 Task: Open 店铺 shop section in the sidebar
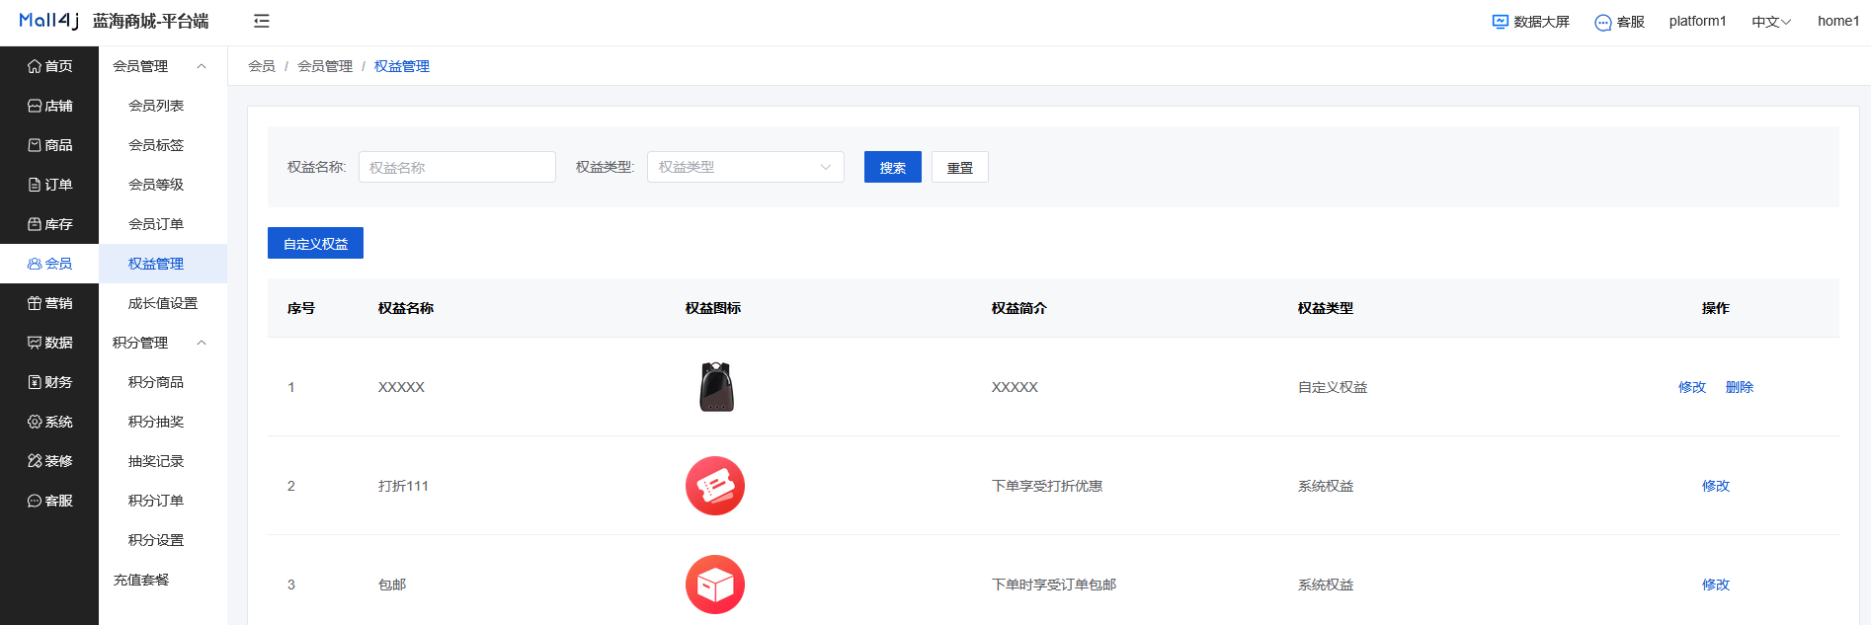[x=49, y=106]
